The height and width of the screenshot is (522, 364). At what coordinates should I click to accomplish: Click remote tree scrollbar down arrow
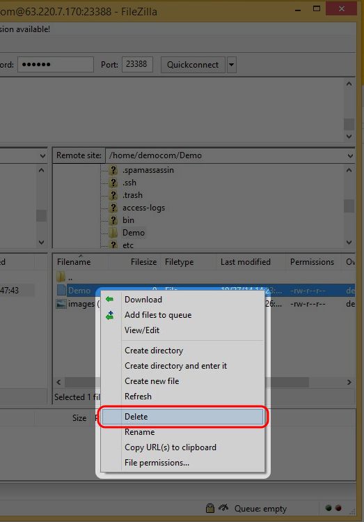[349, 243]
